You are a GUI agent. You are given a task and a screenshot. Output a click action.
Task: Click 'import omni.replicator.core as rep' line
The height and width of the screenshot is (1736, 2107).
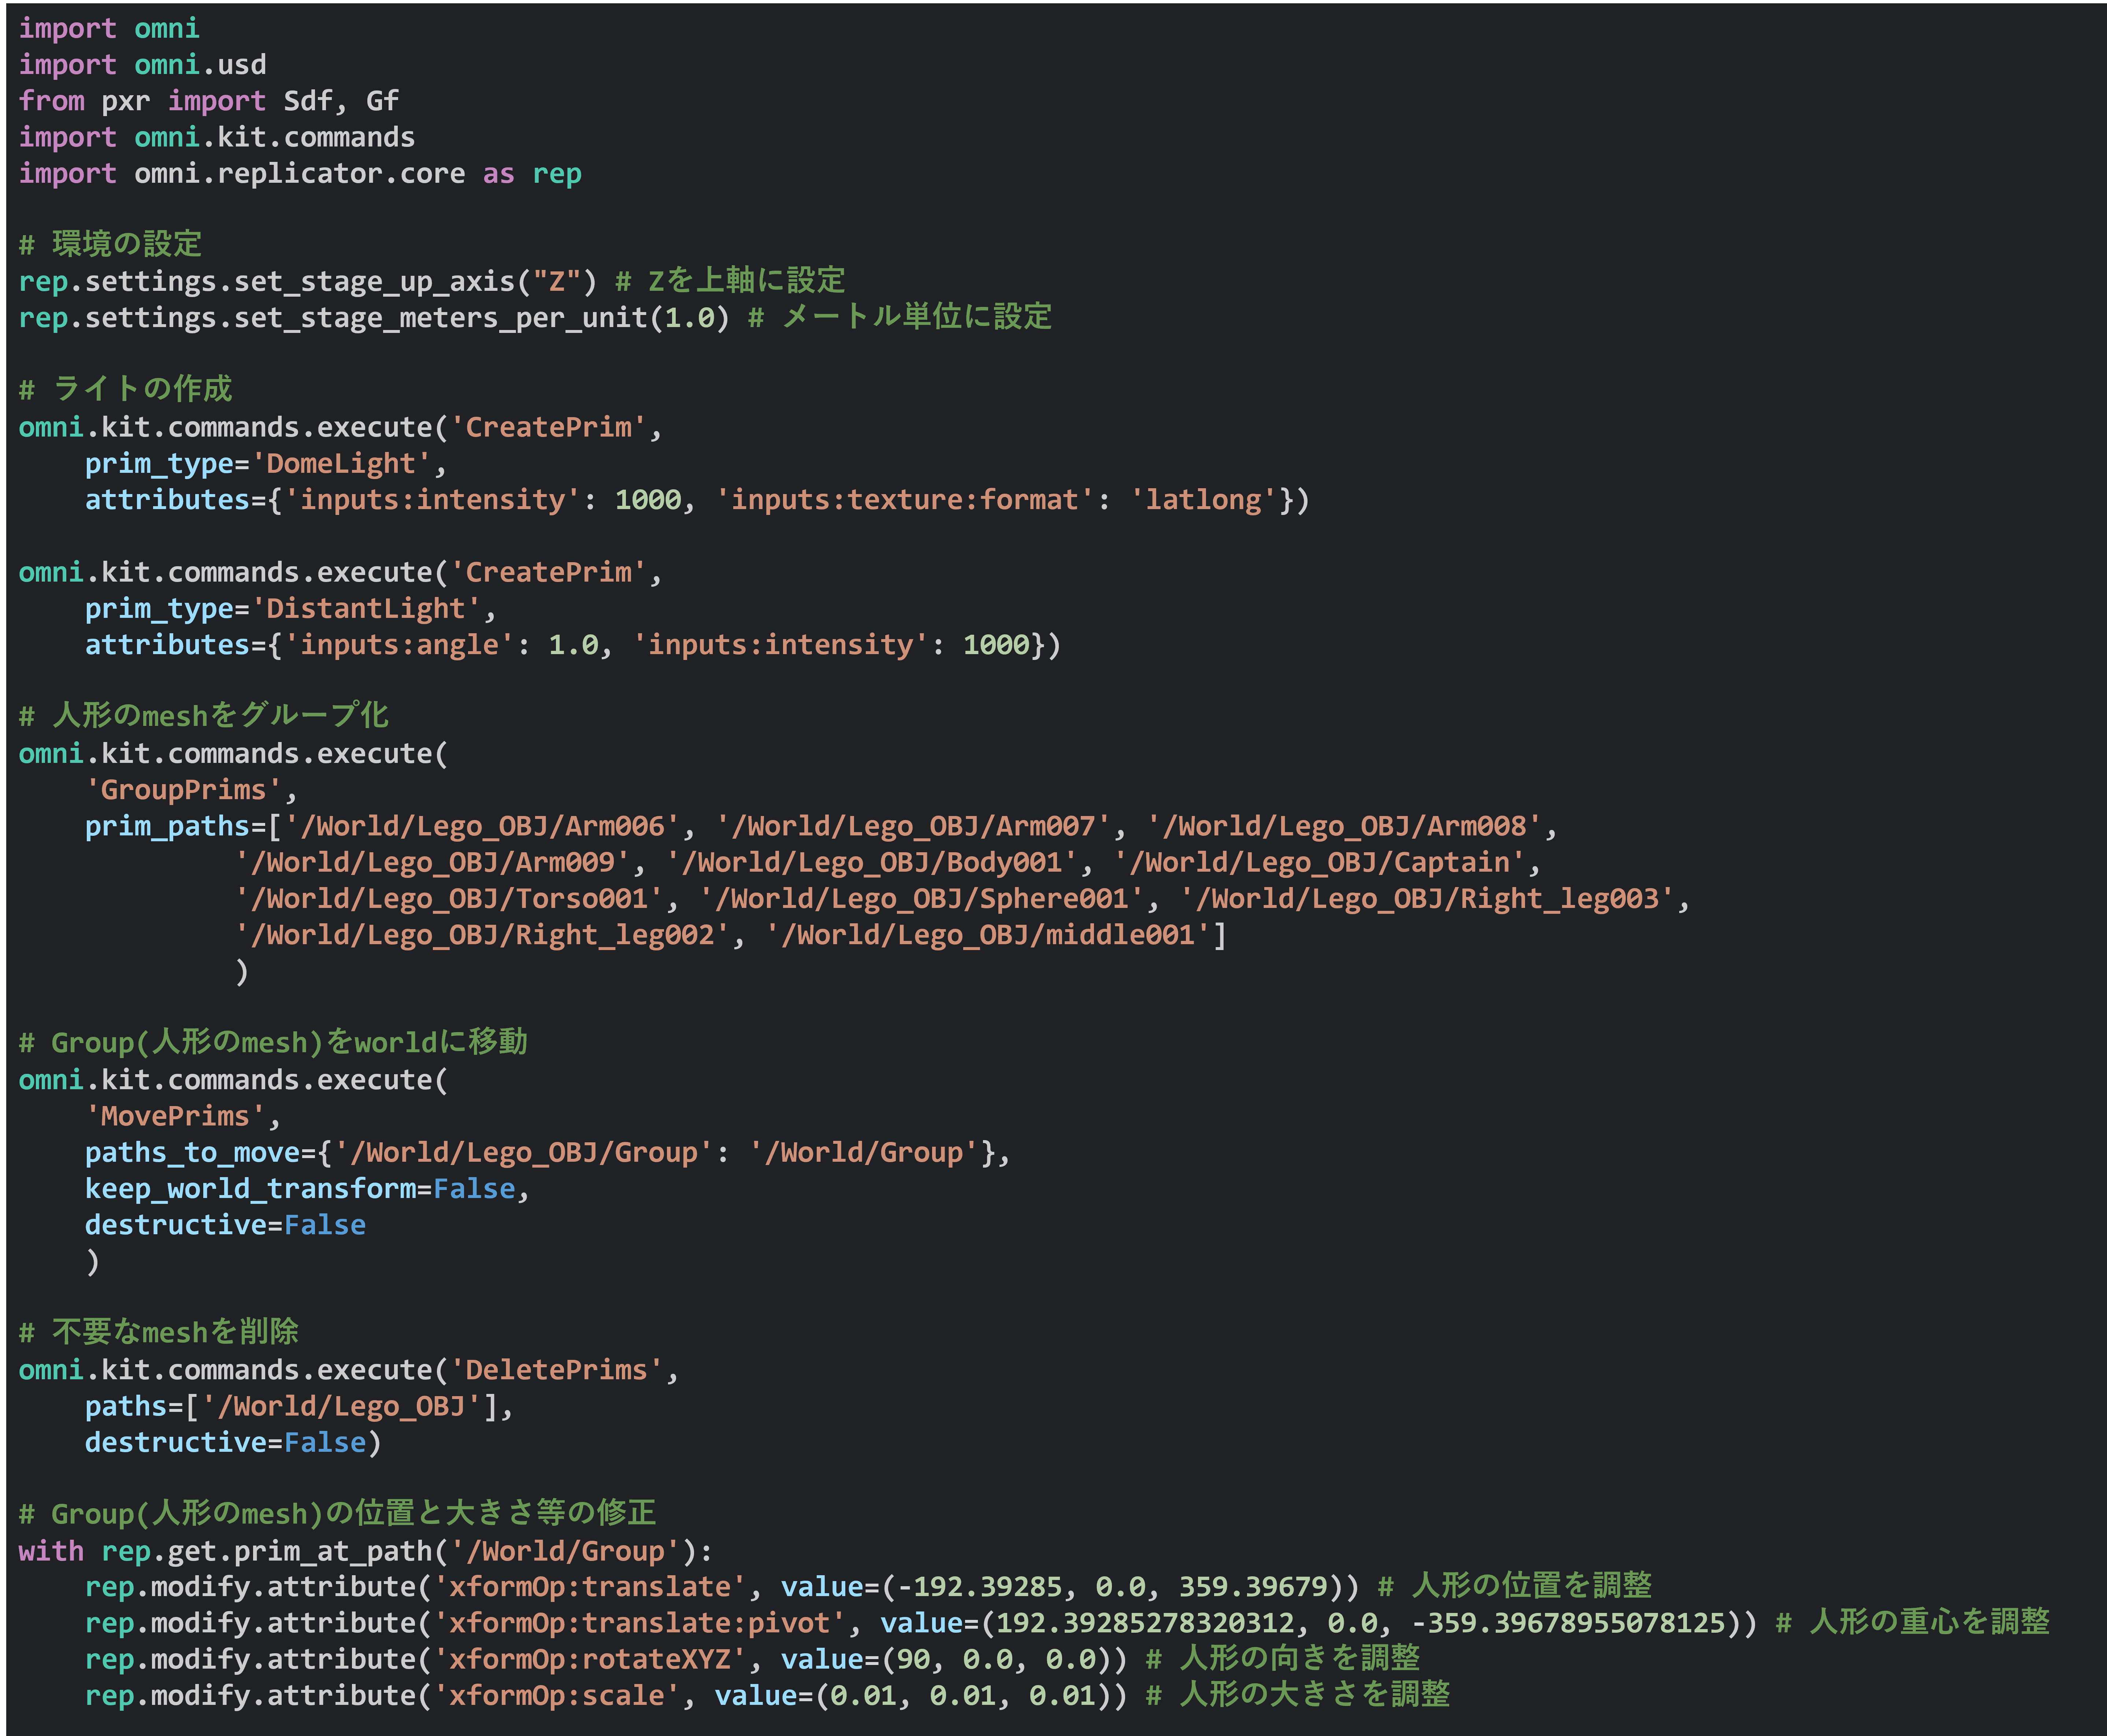(x=300, y=174)
